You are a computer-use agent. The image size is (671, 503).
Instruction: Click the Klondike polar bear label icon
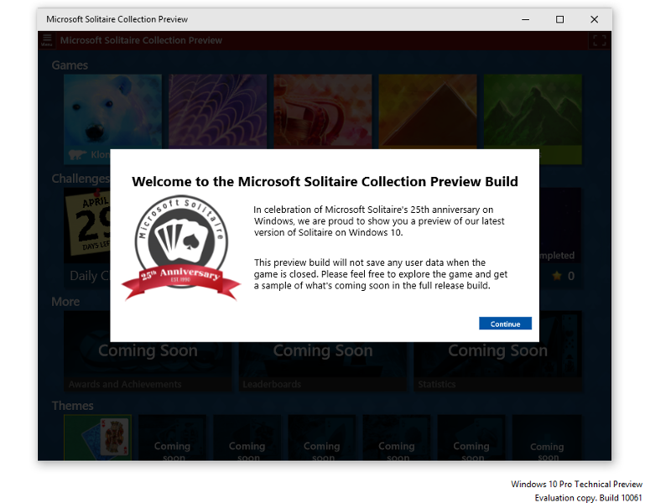(77, 154)
